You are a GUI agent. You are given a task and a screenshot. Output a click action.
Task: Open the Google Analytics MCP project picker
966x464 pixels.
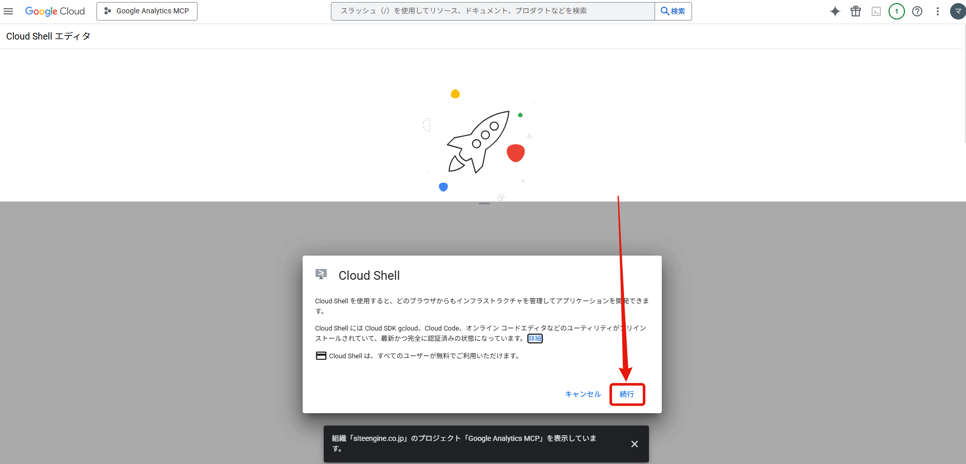147,11
